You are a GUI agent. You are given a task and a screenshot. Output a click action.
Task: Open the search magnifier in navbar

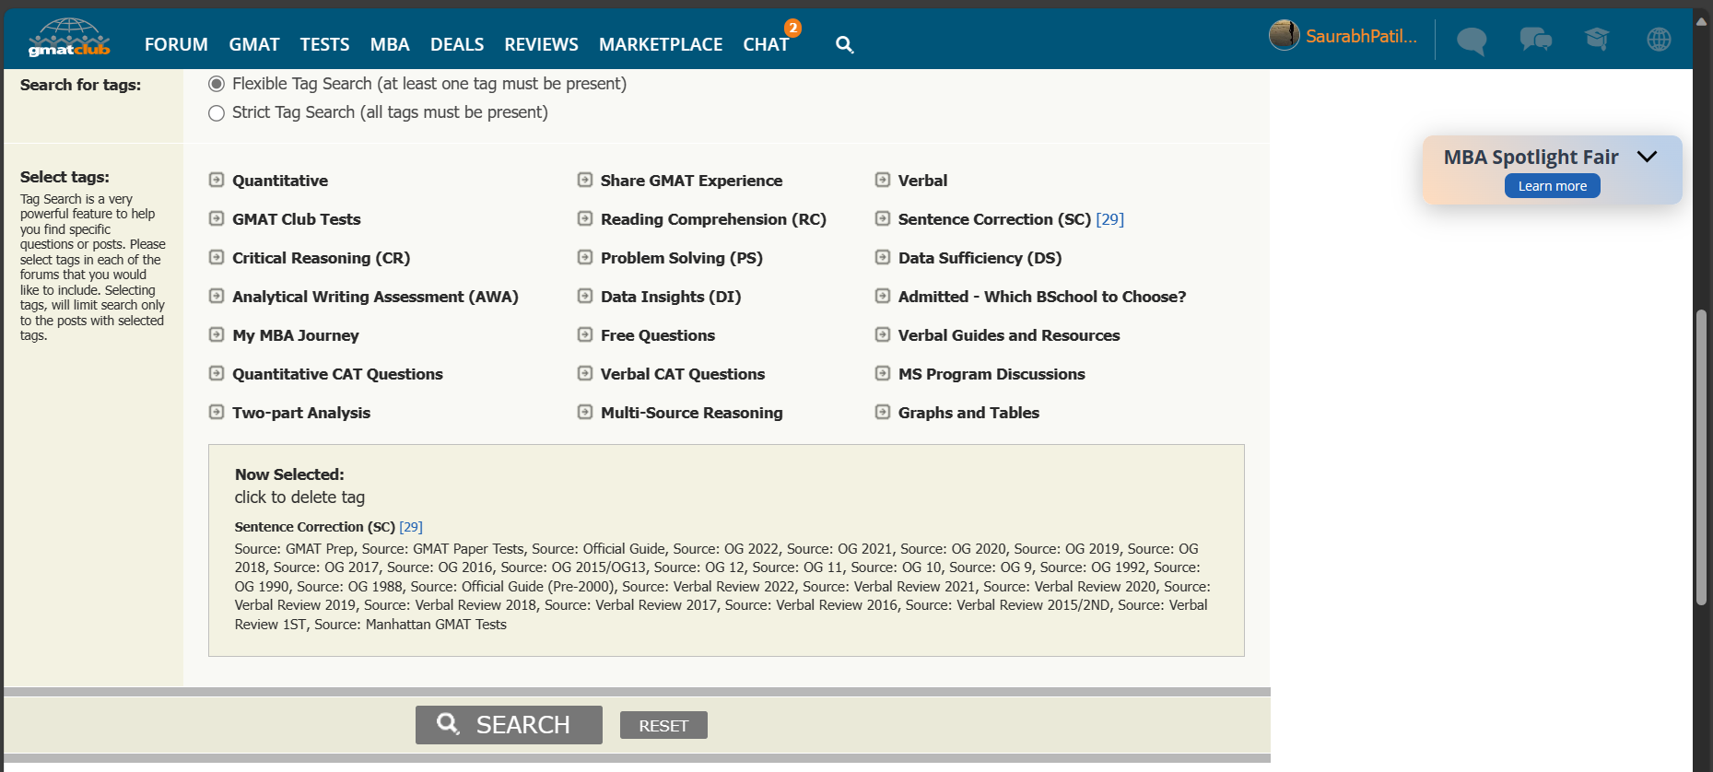pos(844,44)
